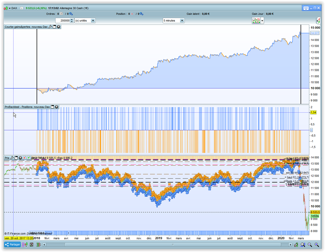Open the horizontal bars profile icon

pyautogui.click(x=39, y=245)
